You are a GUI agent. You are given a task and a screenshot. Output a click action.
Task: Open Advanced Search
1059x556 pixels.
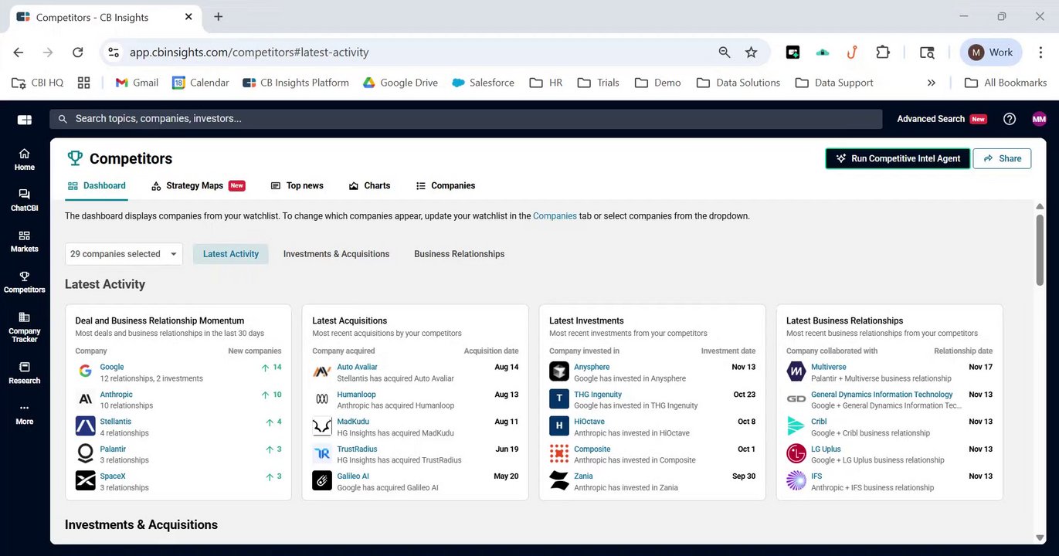click(x=931, y=119)
